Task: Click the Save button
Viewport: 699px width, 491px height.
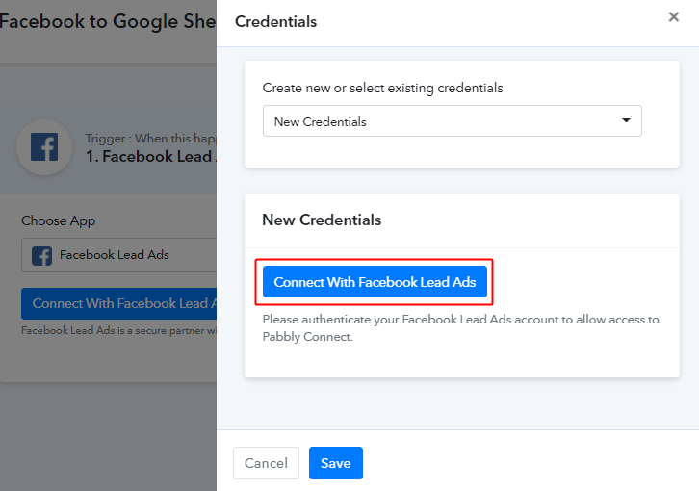Action: point(336,463)
